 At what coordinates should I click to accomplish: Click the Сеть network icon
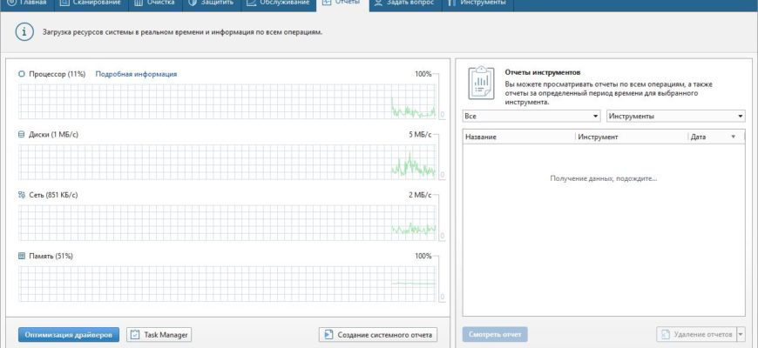coord(22,195)
